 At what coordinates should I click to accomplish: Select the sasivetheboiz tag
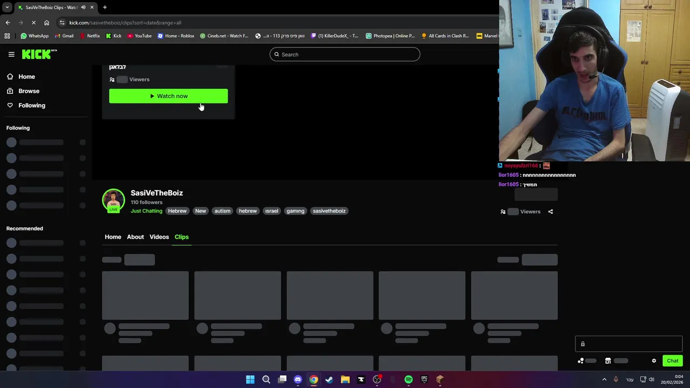[329, 211]
